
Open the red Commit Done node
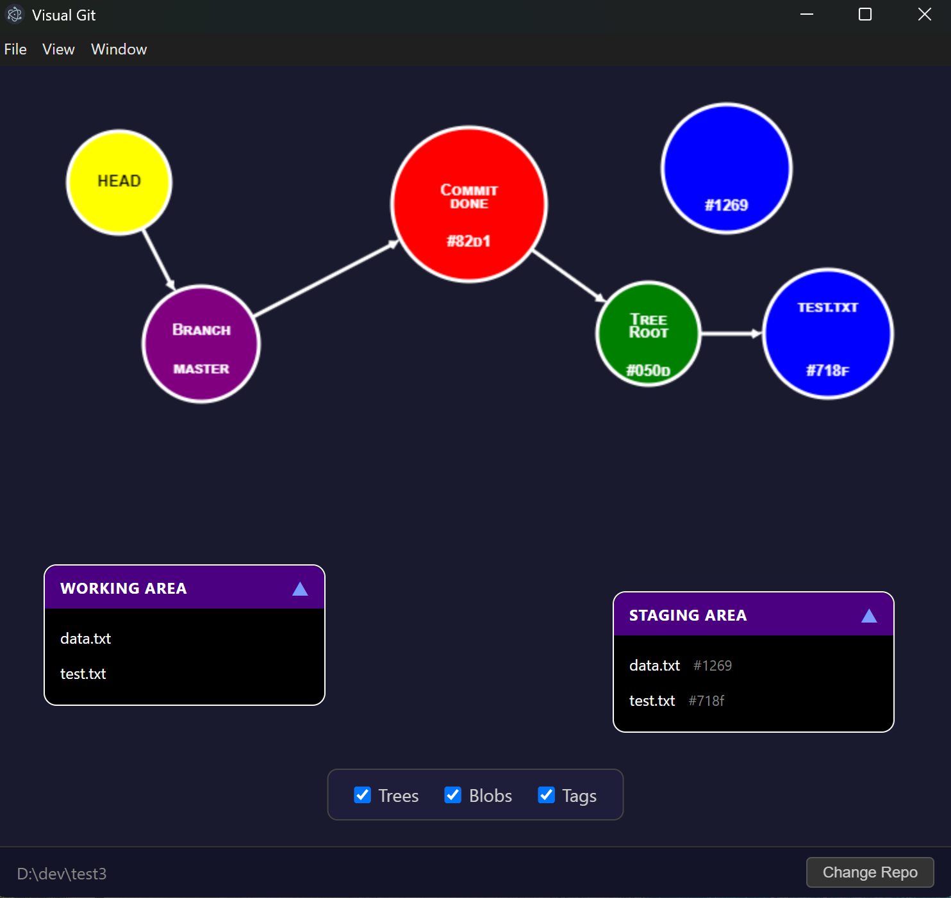(x=468, y=204)
